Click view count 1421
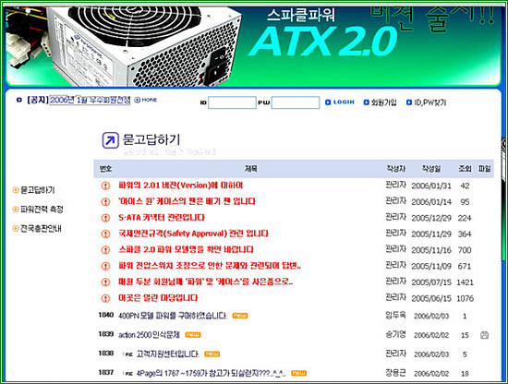This screenshot has height=384, width=508. point(465,282)
